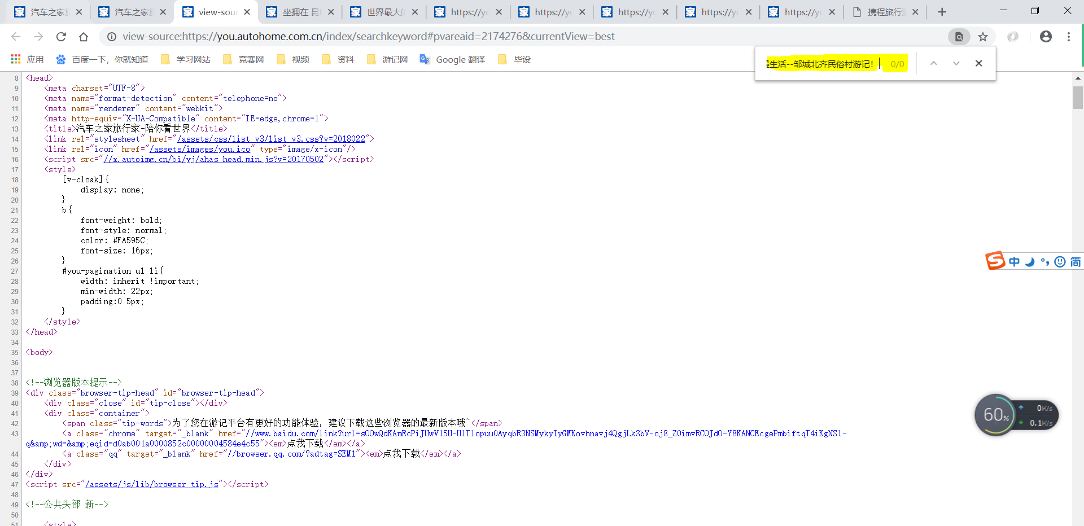Close the find bar
The image size is (1084, 526).
click(978, 64)
